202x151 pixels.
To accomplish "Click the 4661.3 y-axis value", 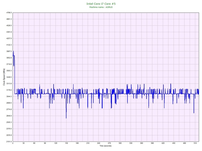I will pos(9,19).
